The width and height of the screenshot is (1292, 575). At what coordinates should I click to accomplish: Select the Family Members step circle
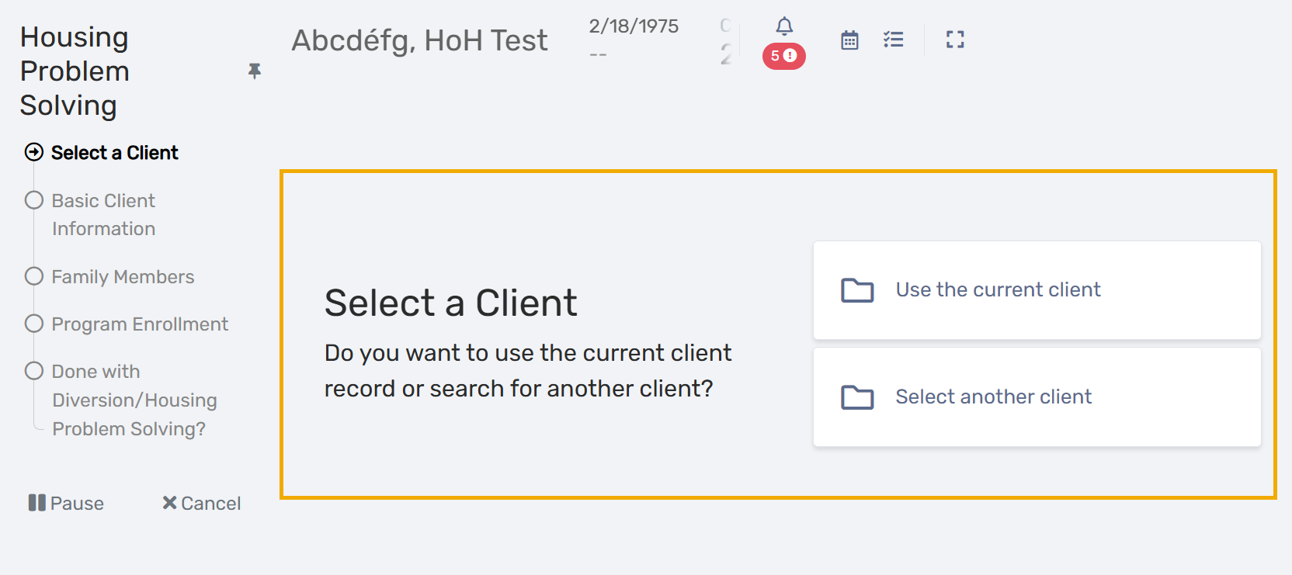coord(34,276)
